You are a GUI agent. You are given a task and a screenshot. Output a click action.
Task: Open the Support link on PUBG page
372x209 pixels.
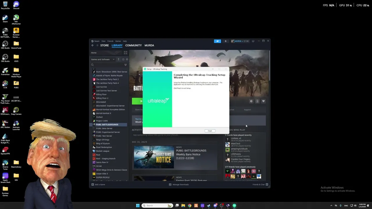tap(247, 110)
